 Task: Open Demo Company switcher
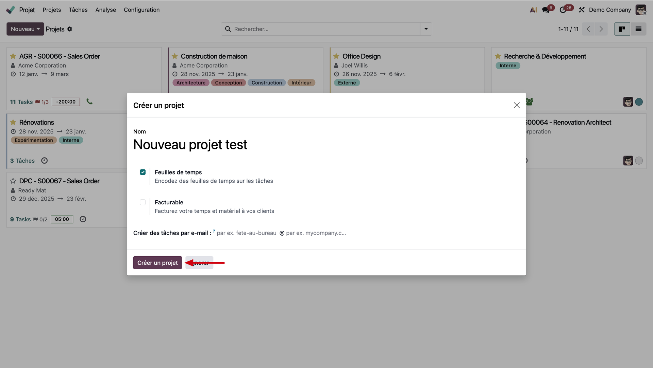610,10
